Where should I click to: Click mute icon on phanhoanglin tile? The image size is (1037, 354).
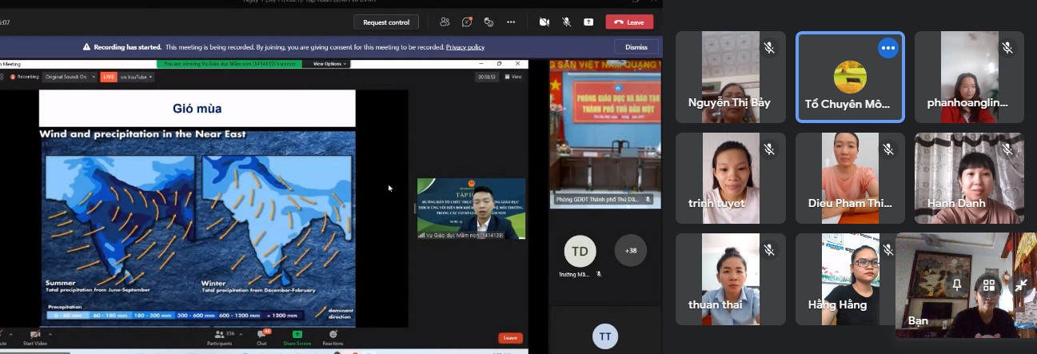[x=1007, y=48]
